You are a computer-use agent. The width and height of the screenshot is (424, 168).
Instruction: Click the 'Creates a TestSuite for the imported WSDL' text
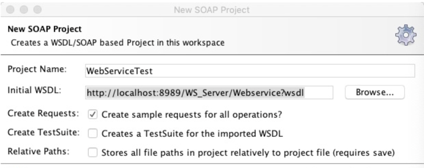[193, 134]
